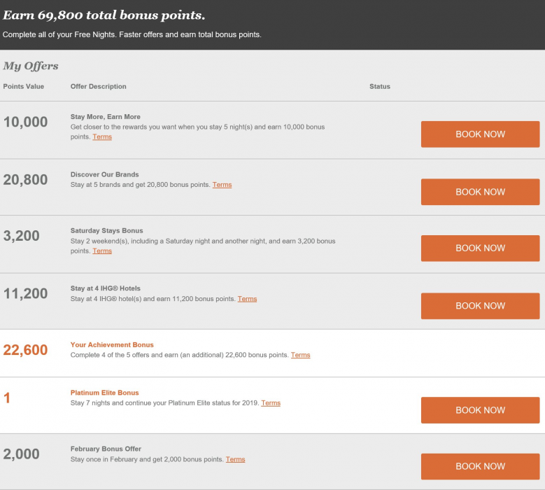View Terms of Saturday Stays Bonus
The image size is (545, 490).
point(102,251)
